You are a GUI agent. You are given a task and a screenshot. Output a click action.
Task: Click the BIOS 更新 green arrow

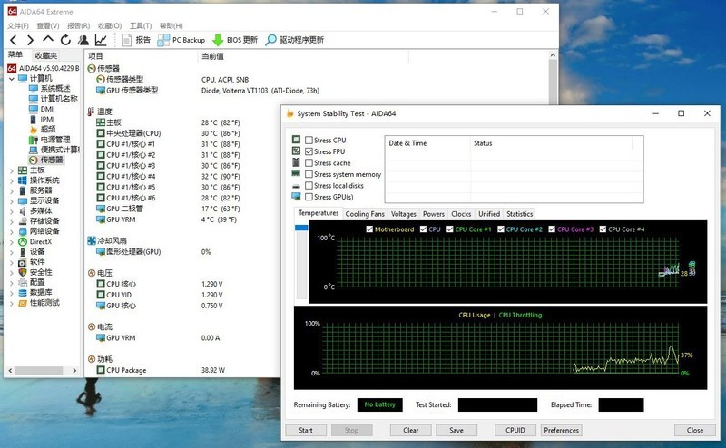coord(218,40)
